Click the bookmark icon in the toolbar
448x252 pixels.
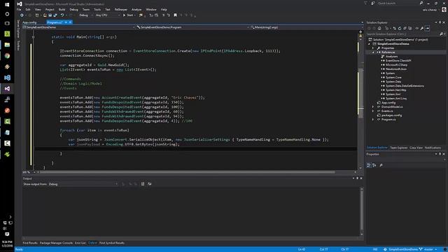point(175,15)
